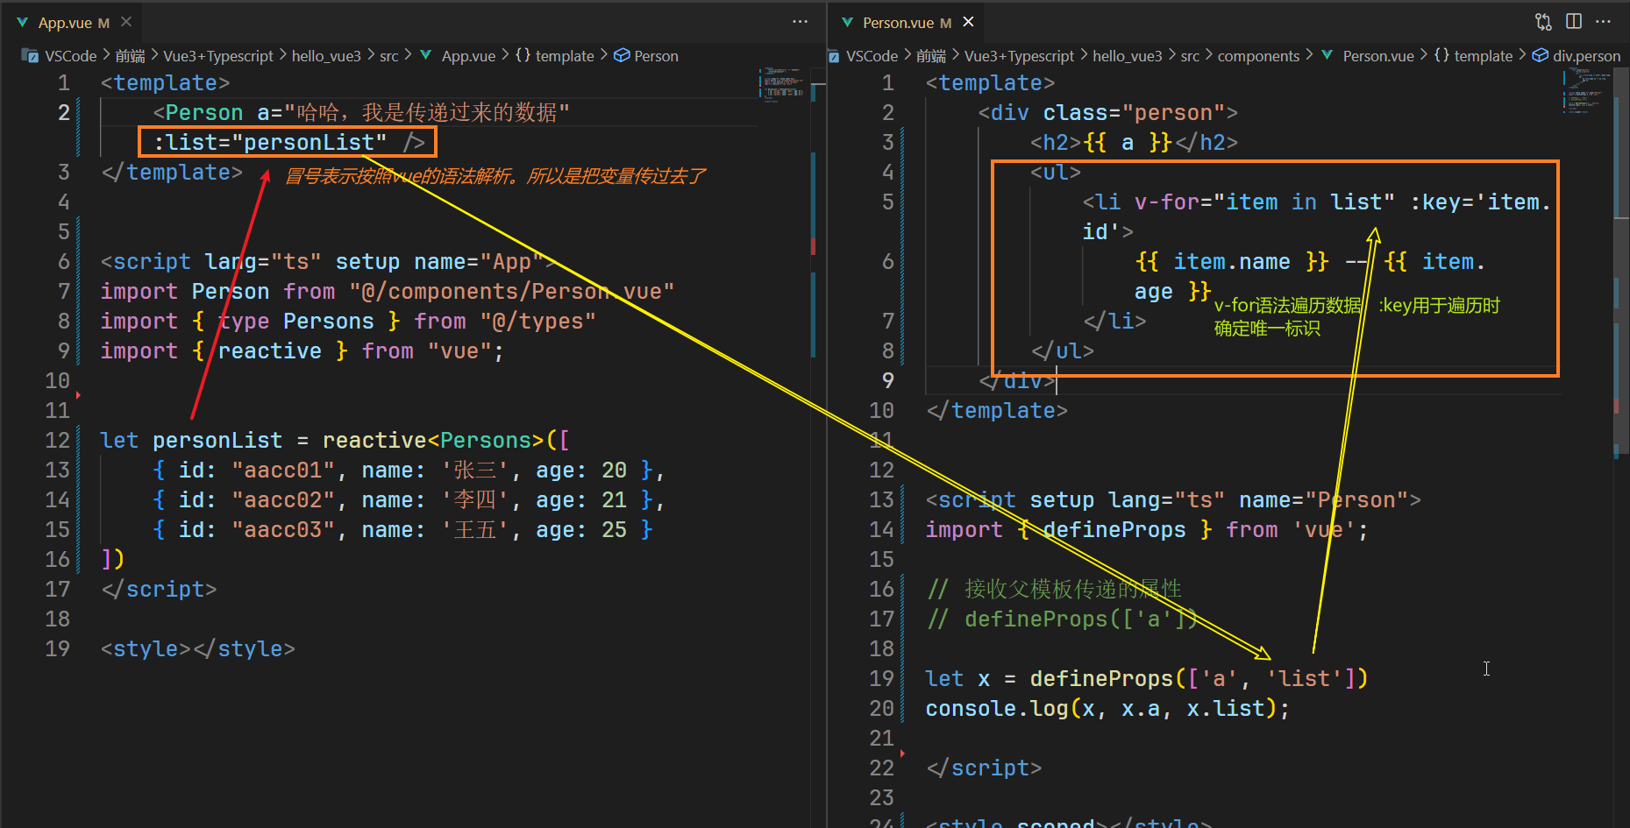Switch to the App.vue tab

click(x=65, y=23)
